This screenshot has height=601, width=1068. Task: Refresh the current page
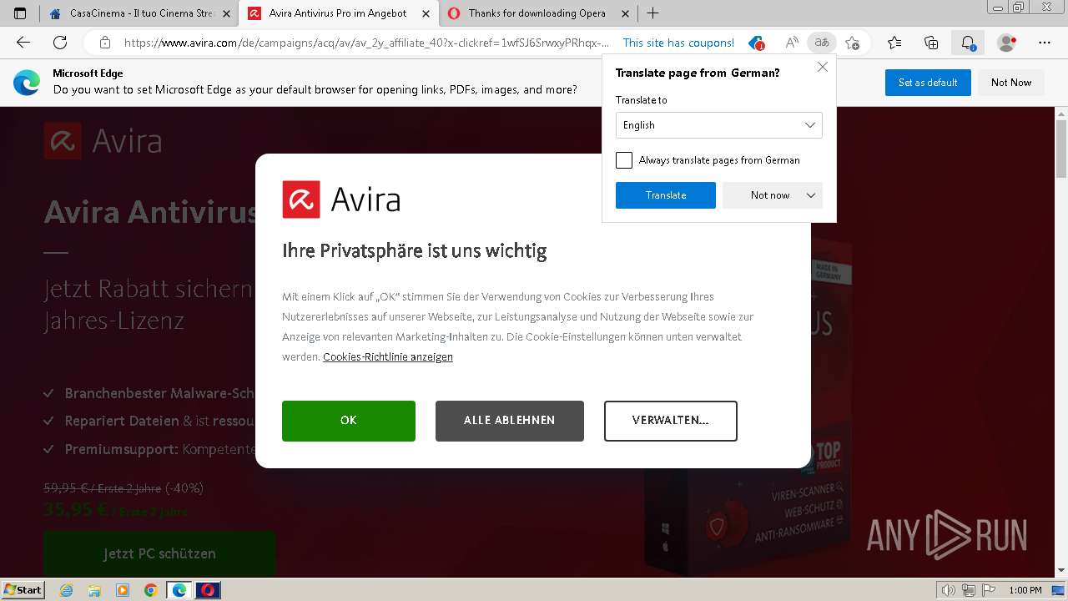[x=60, y=43]
